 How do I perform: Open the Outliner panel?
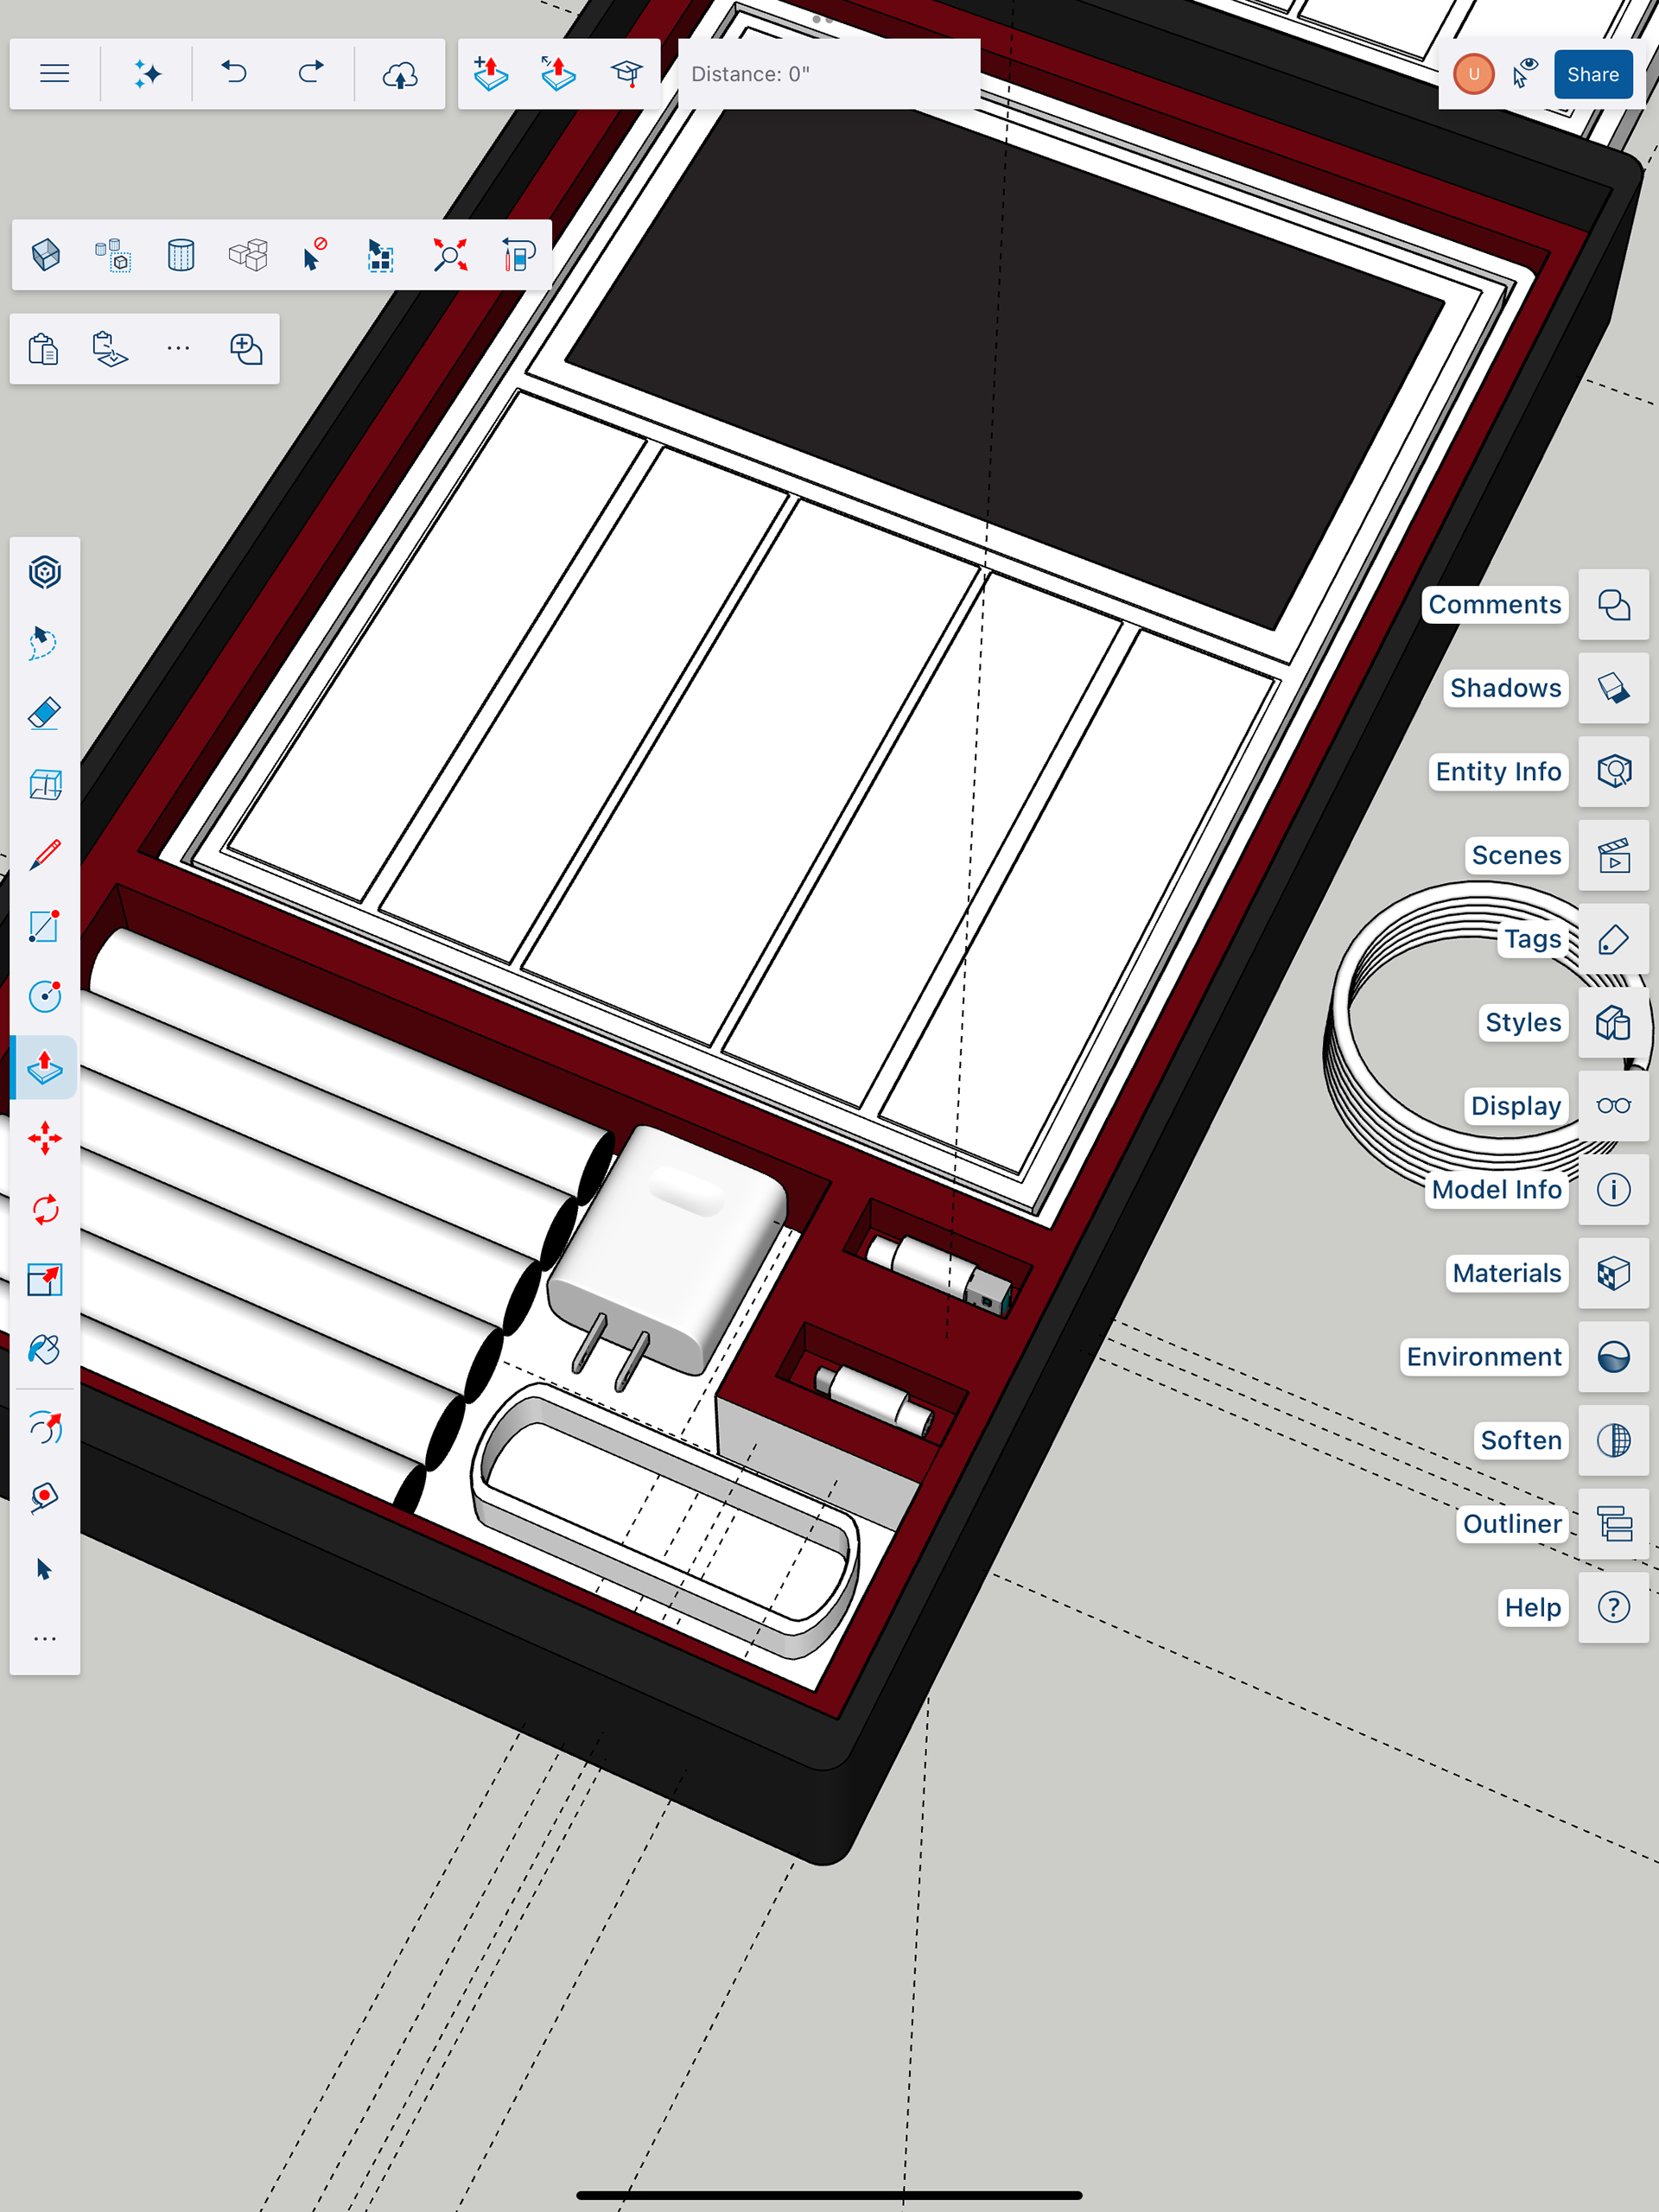(x=1613, y=1524)
